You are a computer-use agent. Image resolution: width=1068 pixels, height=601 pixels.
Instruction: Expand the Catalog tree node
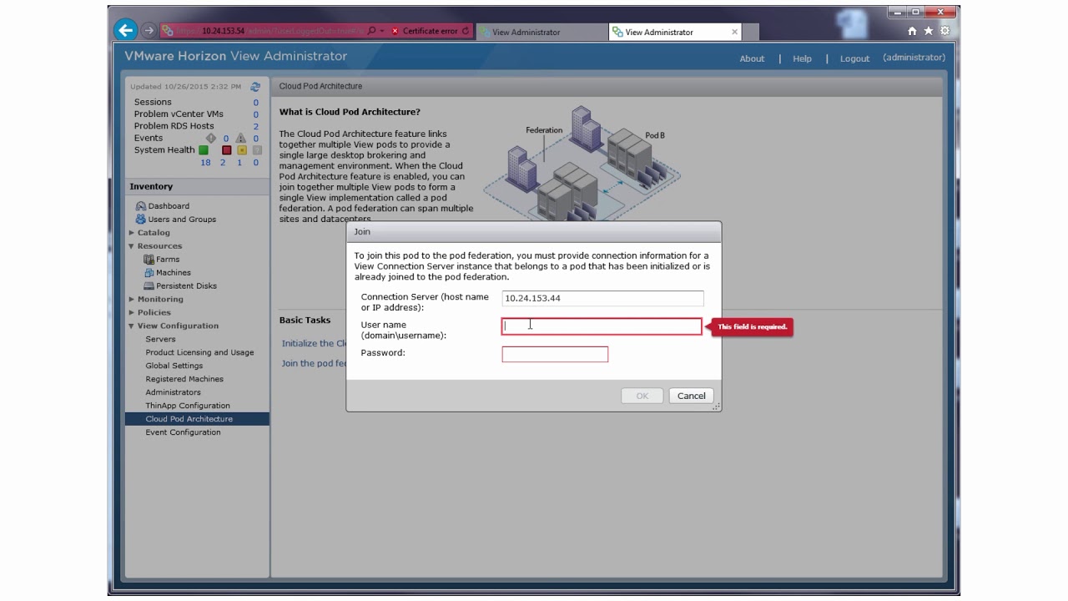[131, 233]
